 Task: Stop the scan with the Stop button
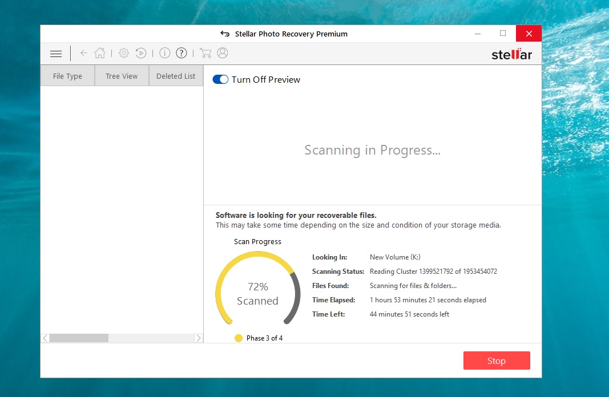click(497, 360)
